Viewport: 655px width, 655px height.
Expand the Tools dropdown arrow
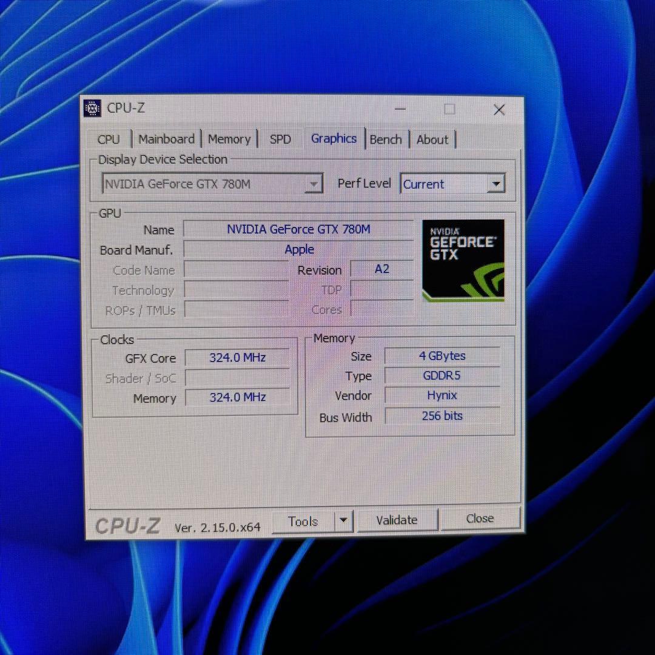pos(343,520)
